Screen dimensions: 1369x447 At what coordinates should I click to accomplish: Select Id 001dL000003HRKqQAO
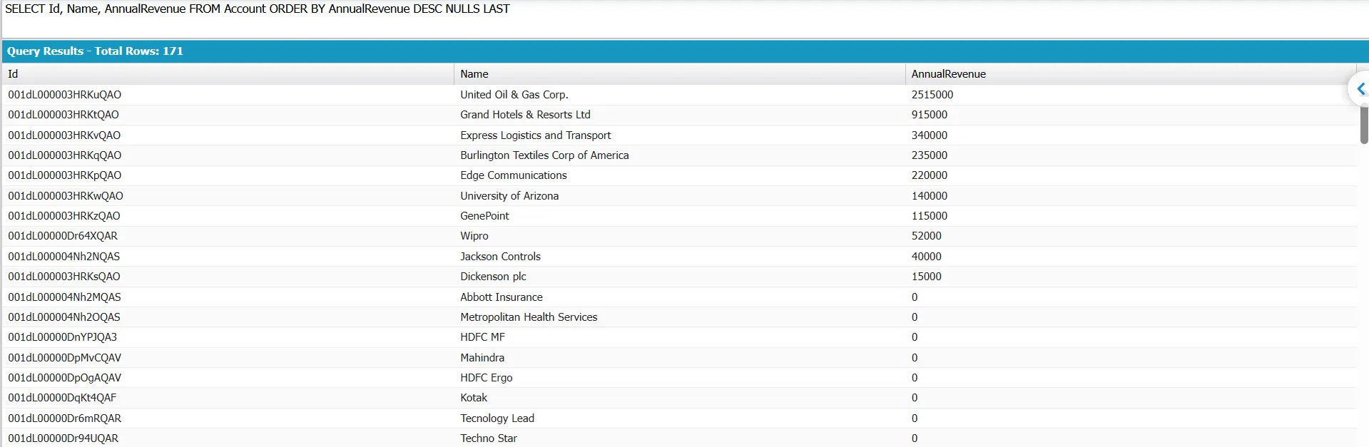(x=65, y=155)
